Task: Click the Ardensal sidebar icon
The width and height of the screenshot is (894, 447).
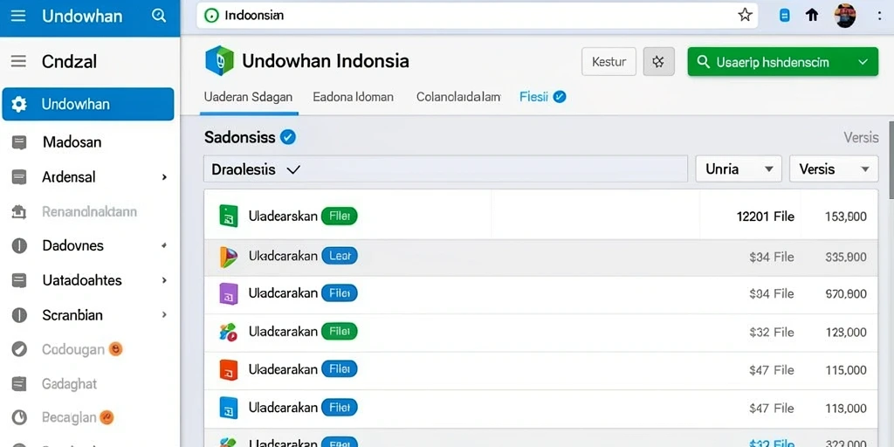Action: click(19, 176)
